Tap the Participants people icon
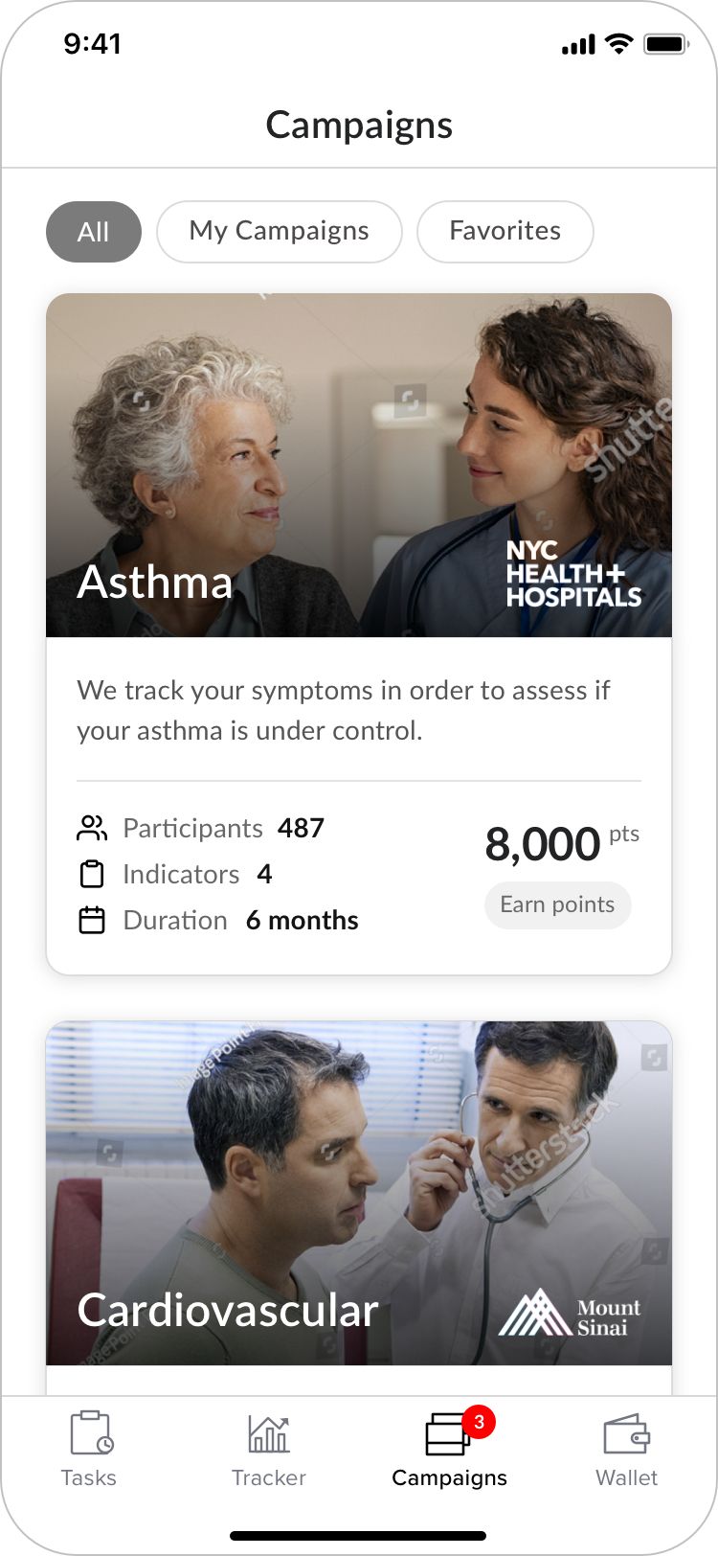The height and width of the screenshot is (1556, 718). click(91, 828)
